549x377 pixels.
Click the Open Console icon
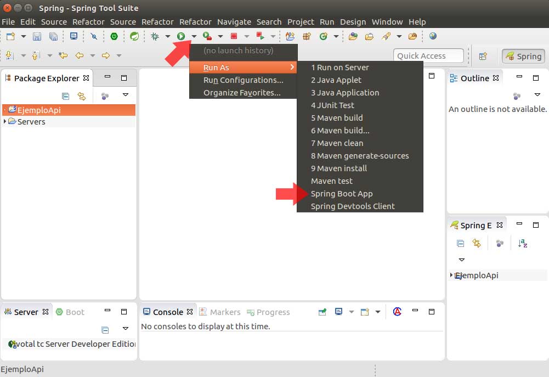[365, 312]
